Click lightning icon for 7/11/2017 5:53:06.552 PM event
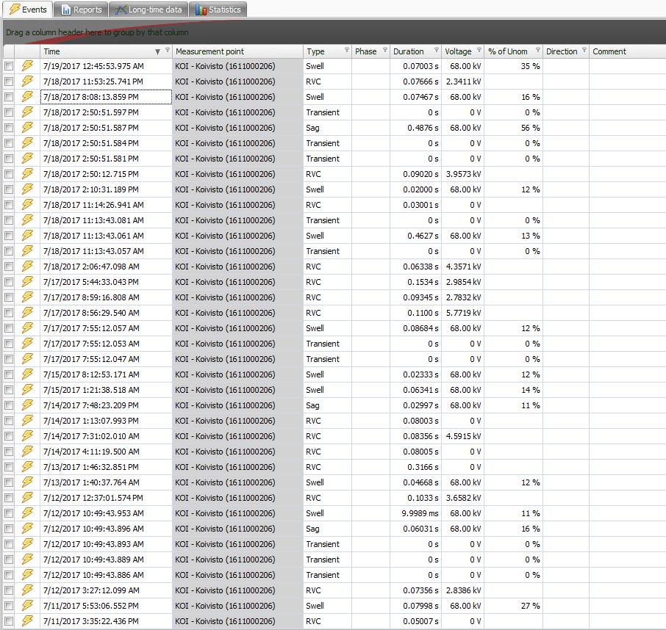The height and width of the screenshot is (630, 666). (x=27, y=605)
